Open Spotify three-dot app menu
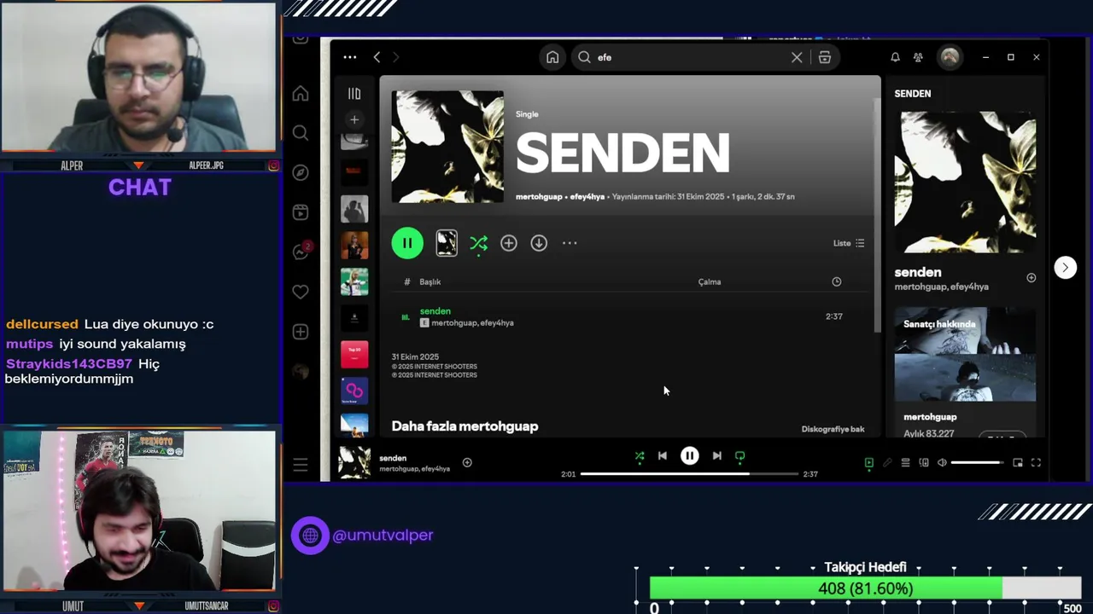The width and height of the screenshot is (1093, 614). pos(350,57)
